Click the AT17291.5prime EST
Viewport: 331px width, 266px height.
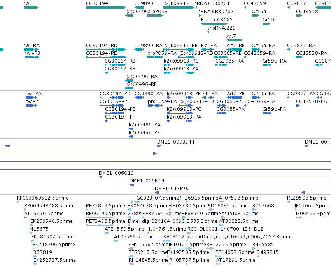click(x=218, y=264)
